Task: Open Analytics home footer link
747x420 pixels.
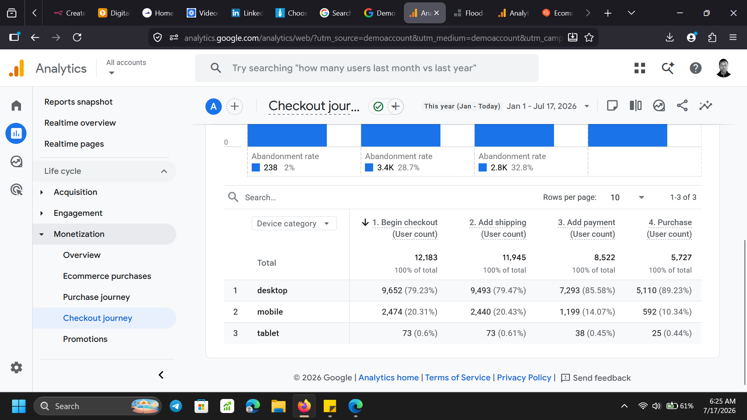Action: point(389,378)
